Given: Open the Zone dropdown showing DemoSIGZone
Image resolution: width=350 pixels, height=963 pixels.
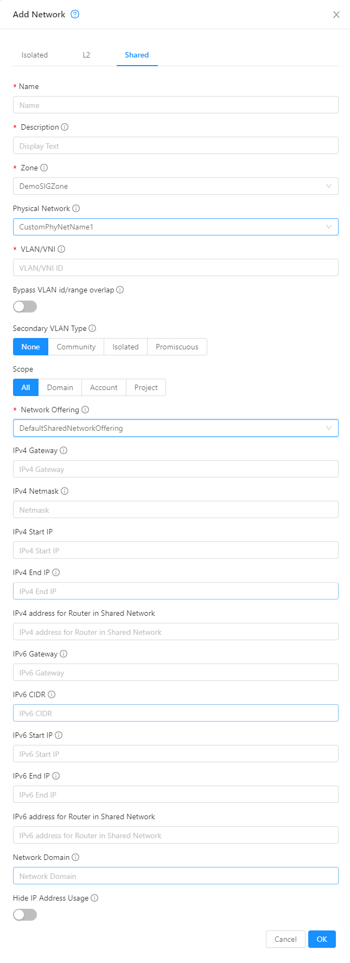Looking at the screenshot, I should click(176, 186).
